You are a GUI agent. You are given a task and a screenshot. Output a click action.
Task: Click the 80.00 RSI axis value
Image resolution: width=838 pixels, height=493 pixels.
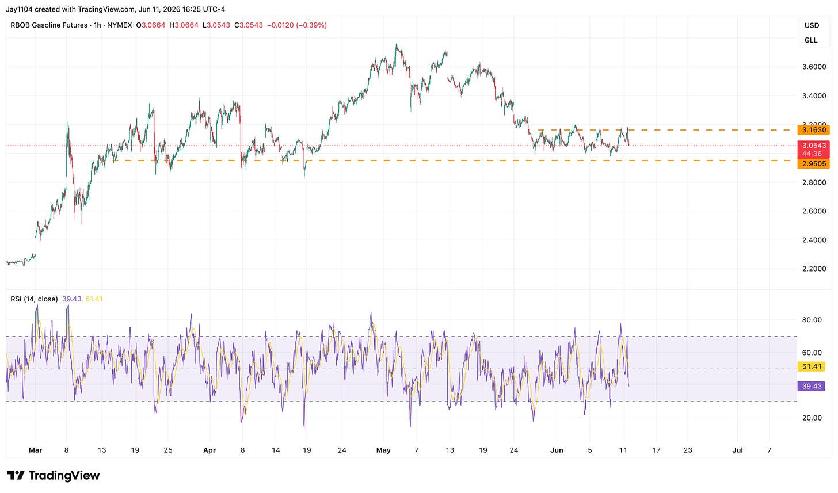812,320
